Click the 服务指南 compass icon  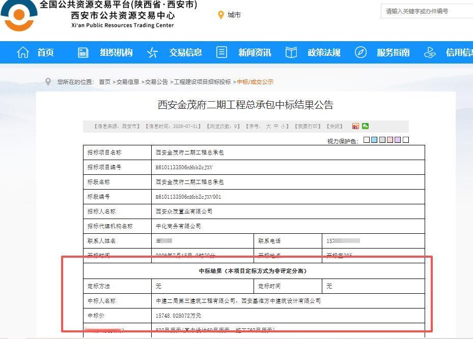(360, 52)
